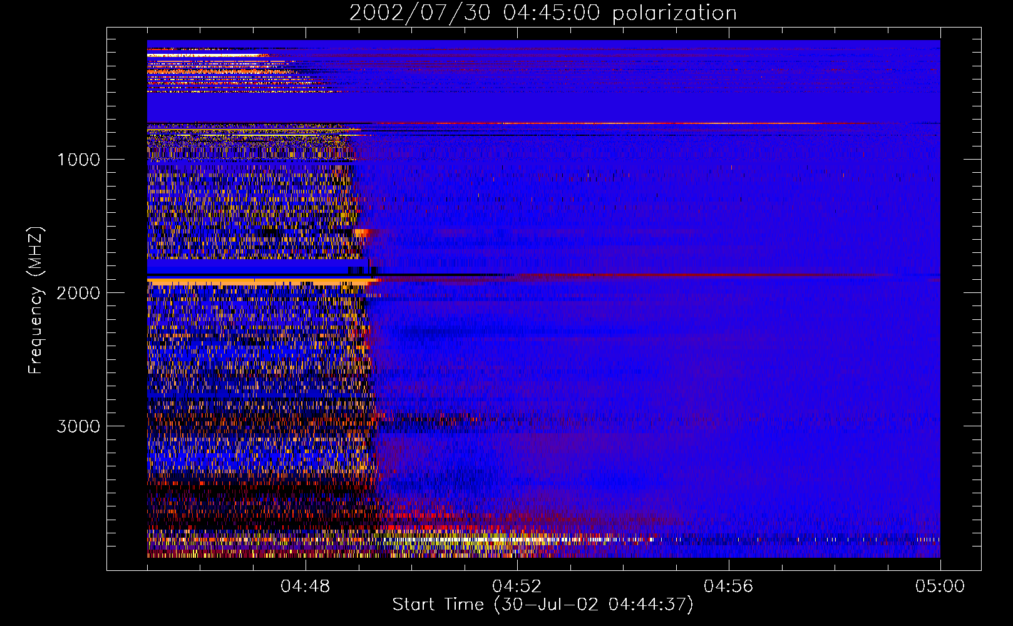
Task: Click the plot title '2002/07/30 04:45:00 polarization'
Action: 543,13
